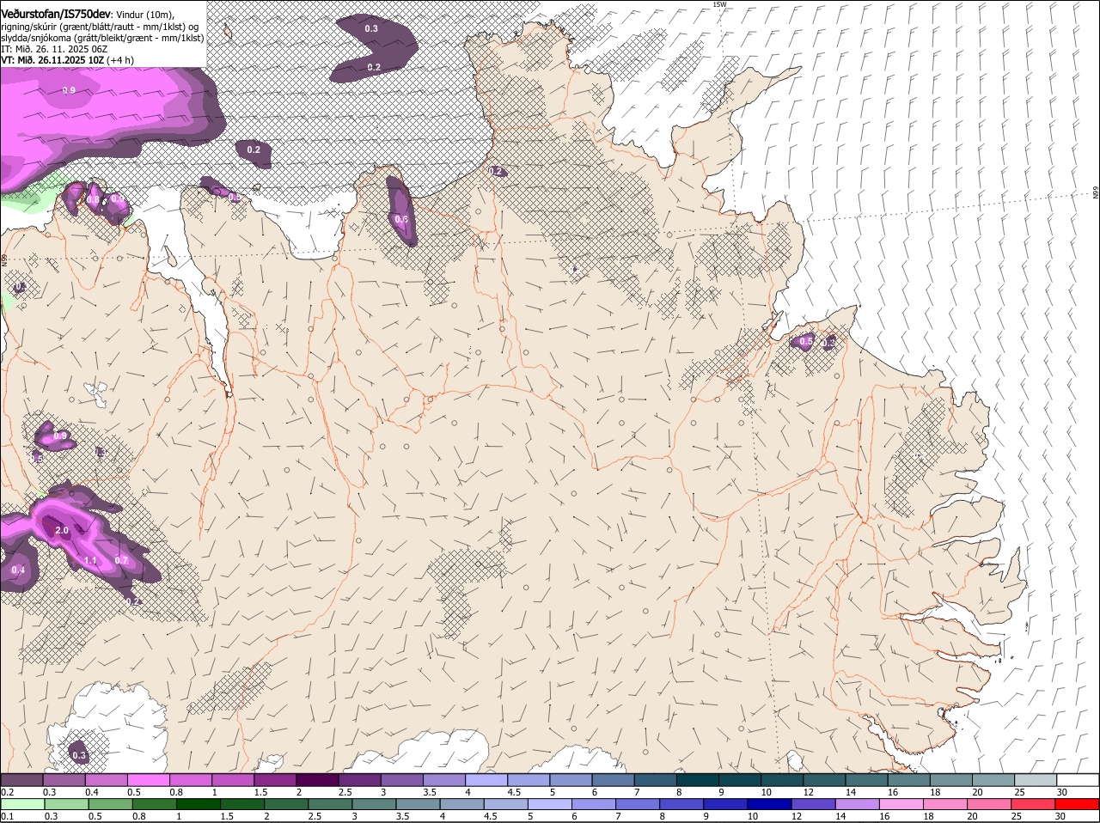The height and width of the screenshot is (823, 1100).
Task: Select the 14 swatch in the upper legend row
Action: 866,779
